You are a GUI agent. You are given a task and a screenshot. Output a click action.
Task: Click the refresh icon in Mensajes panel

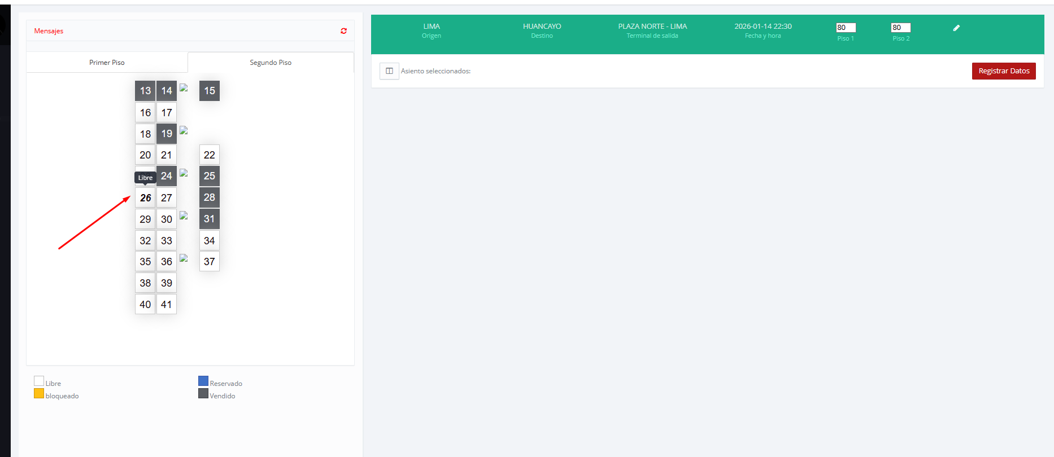click(343, 31)
